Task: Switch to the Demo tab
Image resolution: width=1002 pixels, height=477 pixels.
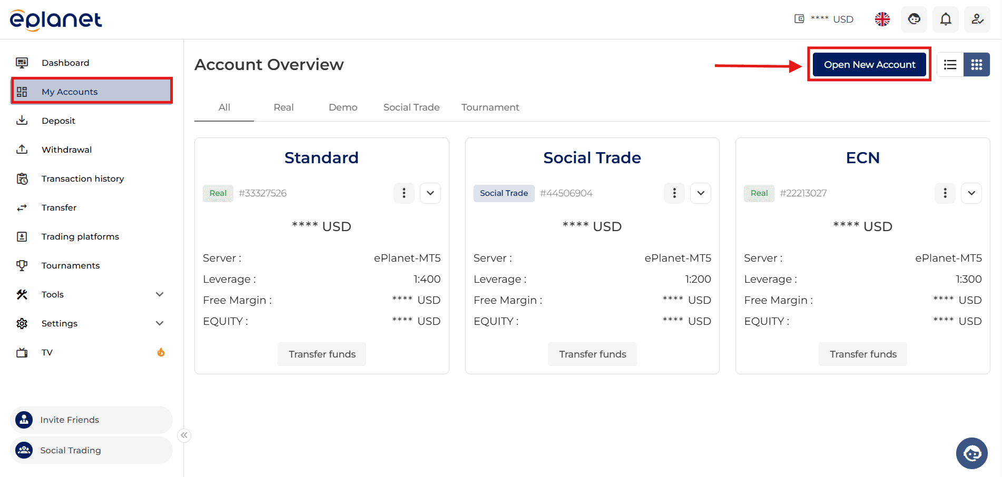Action: pos(342,107)
